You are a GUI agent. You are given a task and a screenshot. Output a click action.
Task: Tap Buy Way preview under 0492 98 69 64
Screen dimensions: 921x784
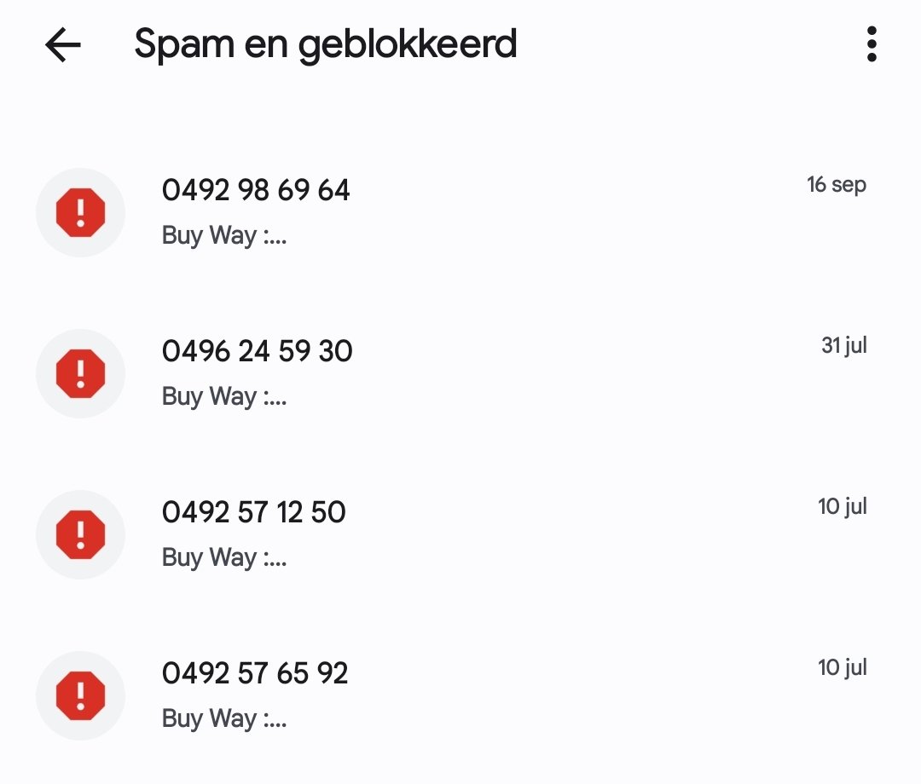224,235
